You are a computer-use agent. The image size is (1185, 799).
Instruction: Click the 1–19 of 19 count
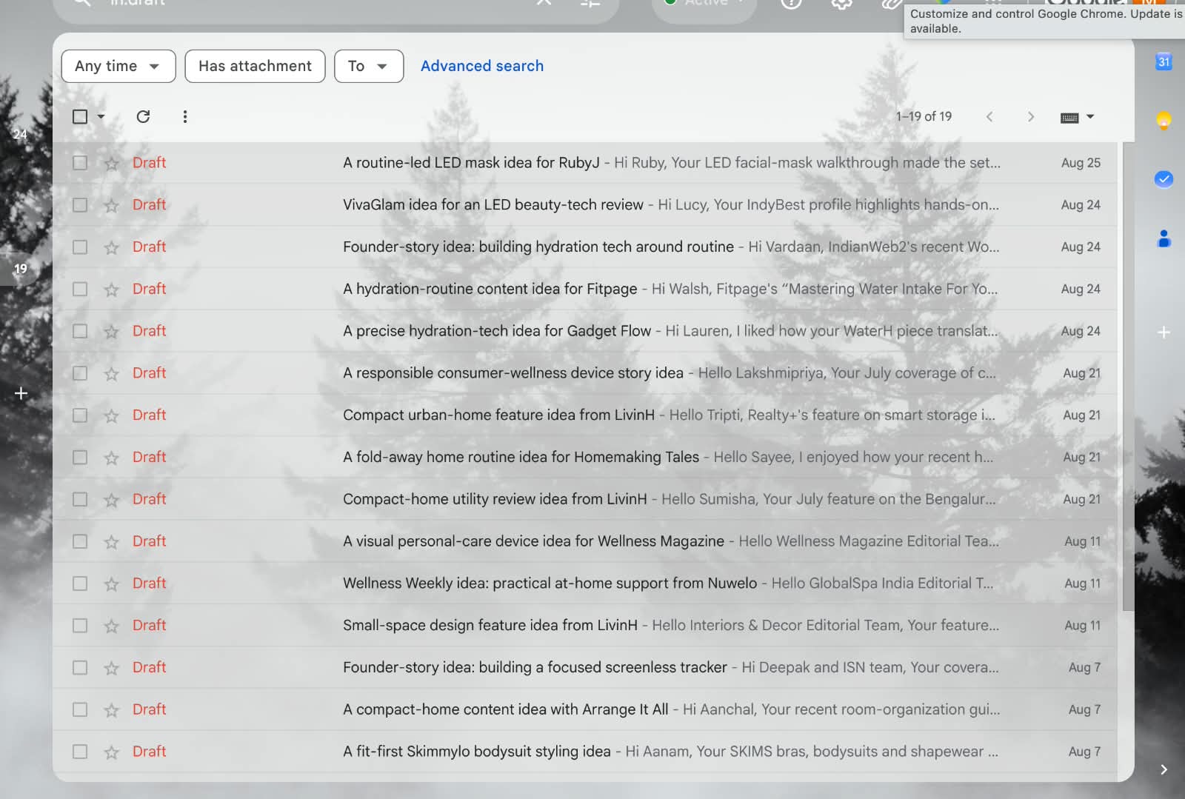pyautogui.click(x=924, y=116)
